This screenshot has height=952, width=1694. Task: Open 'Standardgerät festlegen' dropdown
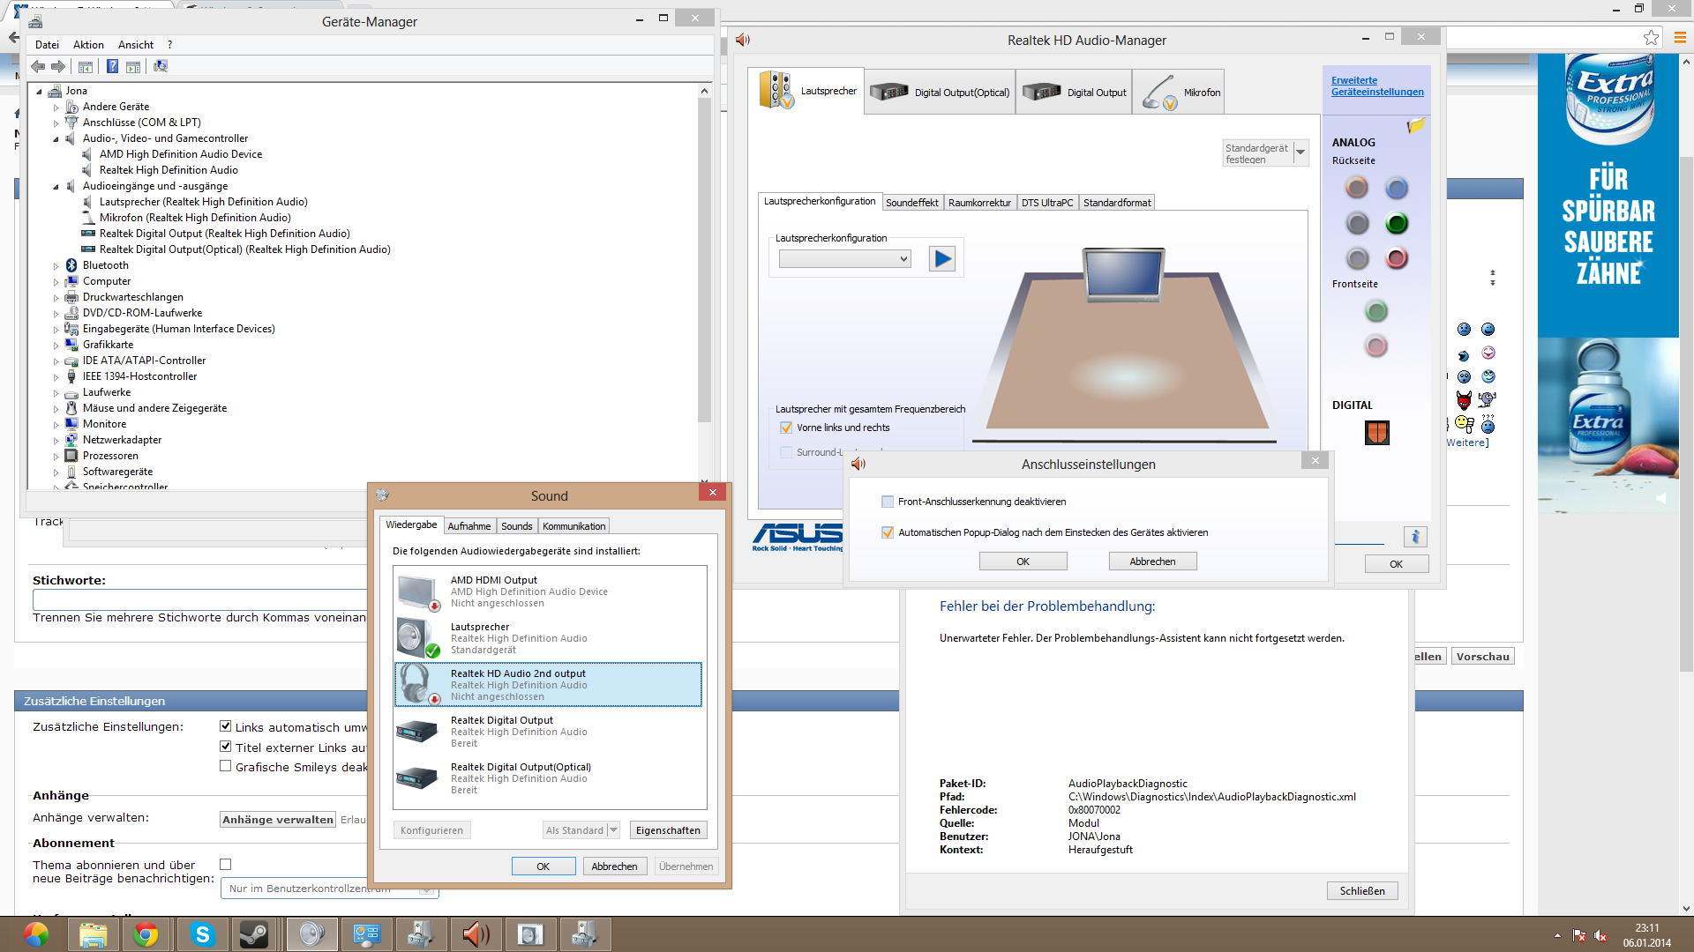1300,153
